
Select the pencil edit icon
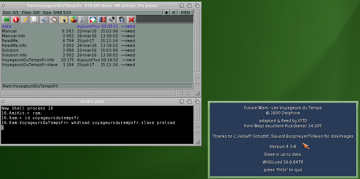pos(26,20)
